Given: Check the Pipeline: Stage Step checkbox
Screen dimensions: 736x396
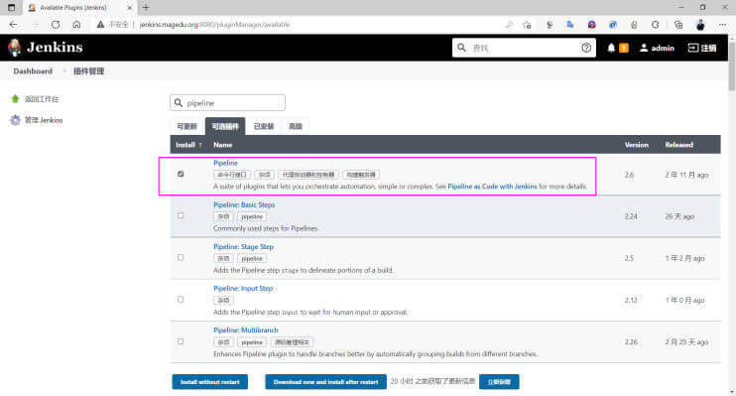Looking at the screenshot, I should 181,257.
